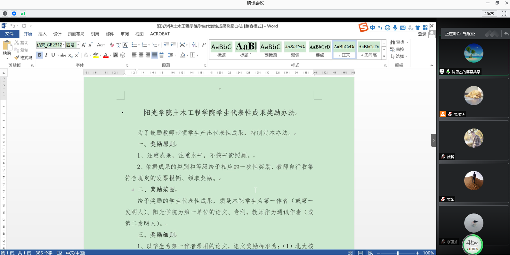This screenshot has height=255, width=510.
Task: Align text right
Action: click(x=148, y=55)
